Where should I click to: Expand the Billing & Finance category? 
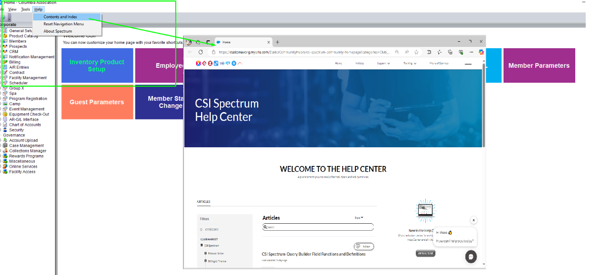click(x=206, y=261)
